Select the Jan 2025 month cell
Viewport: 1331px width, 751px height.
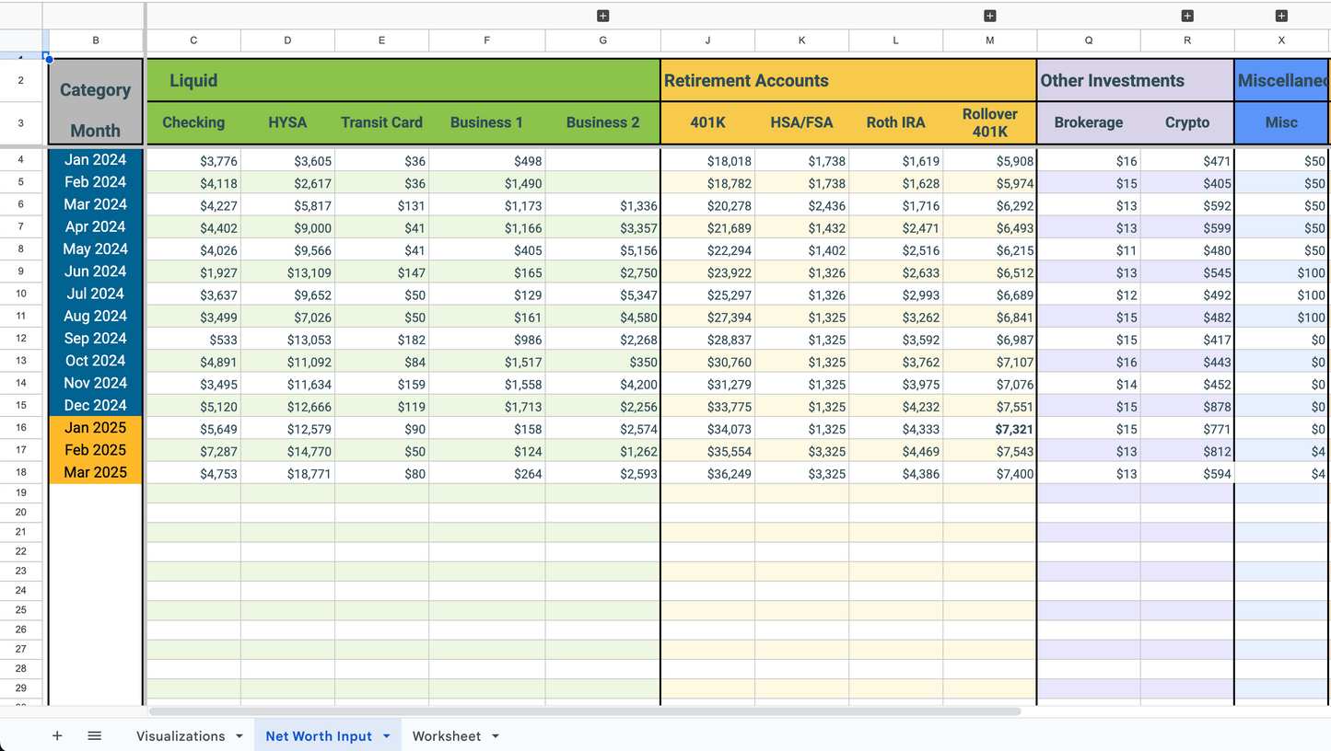tap(96, 428)
